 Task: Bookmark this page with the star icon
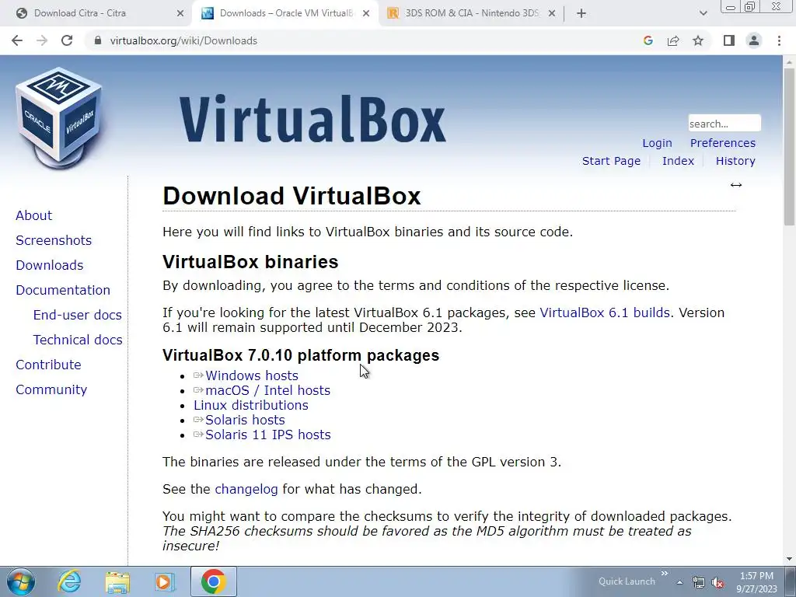(x=698, y=40)
